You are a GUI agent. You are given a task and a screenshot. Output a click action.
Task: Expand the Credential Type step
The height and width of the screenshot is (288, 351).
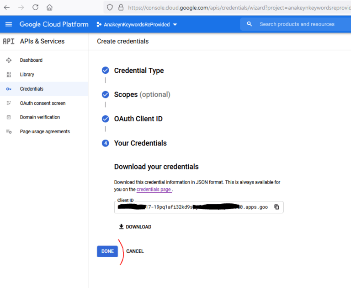click(x=139, y=71)
